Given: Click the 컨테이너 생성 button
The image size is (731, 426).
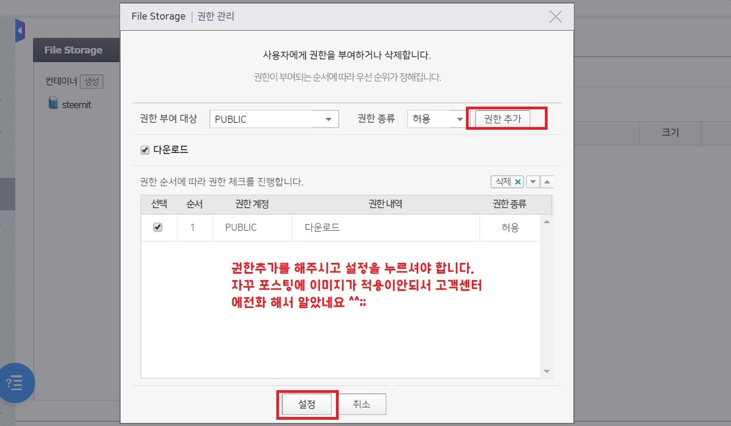Looking at the screenshot, I should (x=91, y=82).
